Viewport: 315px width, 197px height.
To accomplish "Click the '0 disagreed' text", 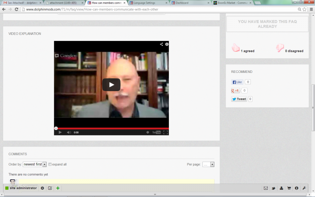I will (x=294, y=51).
